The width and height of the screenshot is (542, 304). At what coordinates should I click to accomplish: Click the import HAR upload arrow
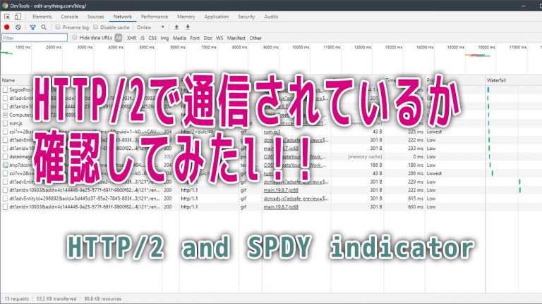(x=176, y=27)
